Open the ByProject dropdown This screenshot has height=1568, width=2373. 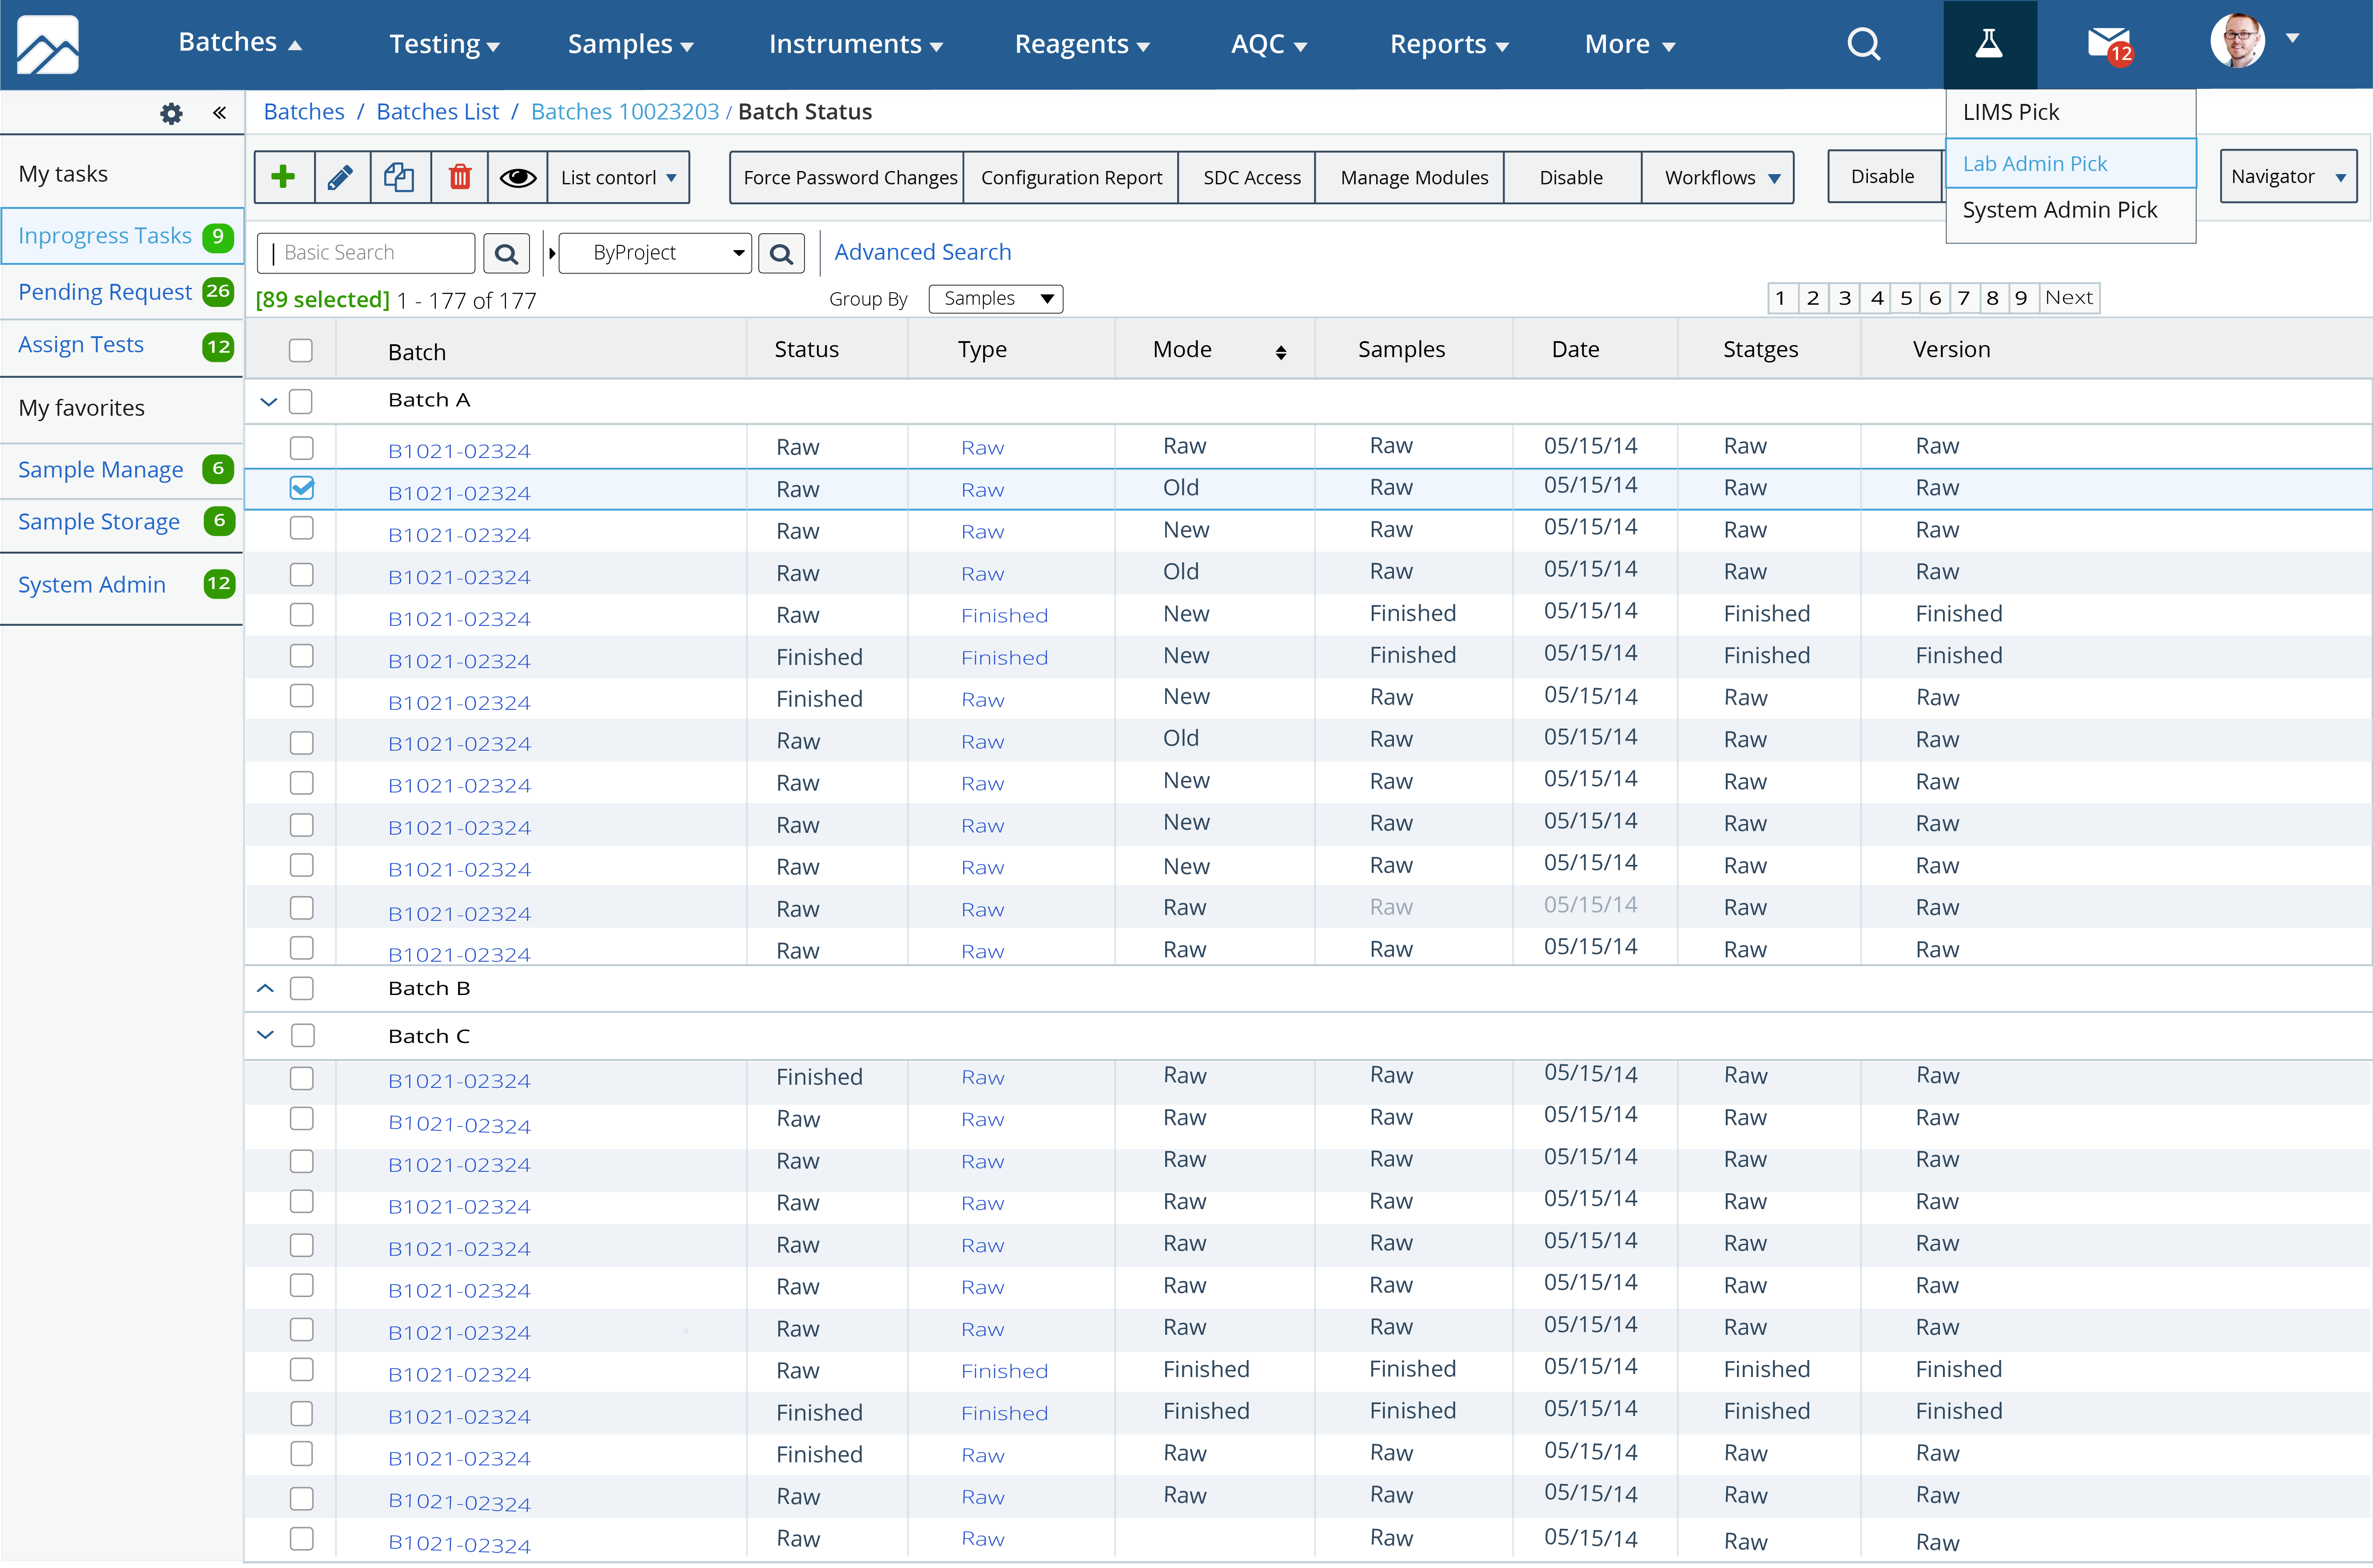655,253
